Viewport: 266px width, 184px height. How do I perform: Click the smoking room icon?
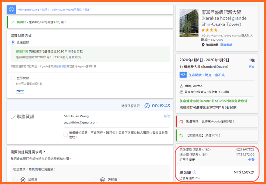[102, 180]
